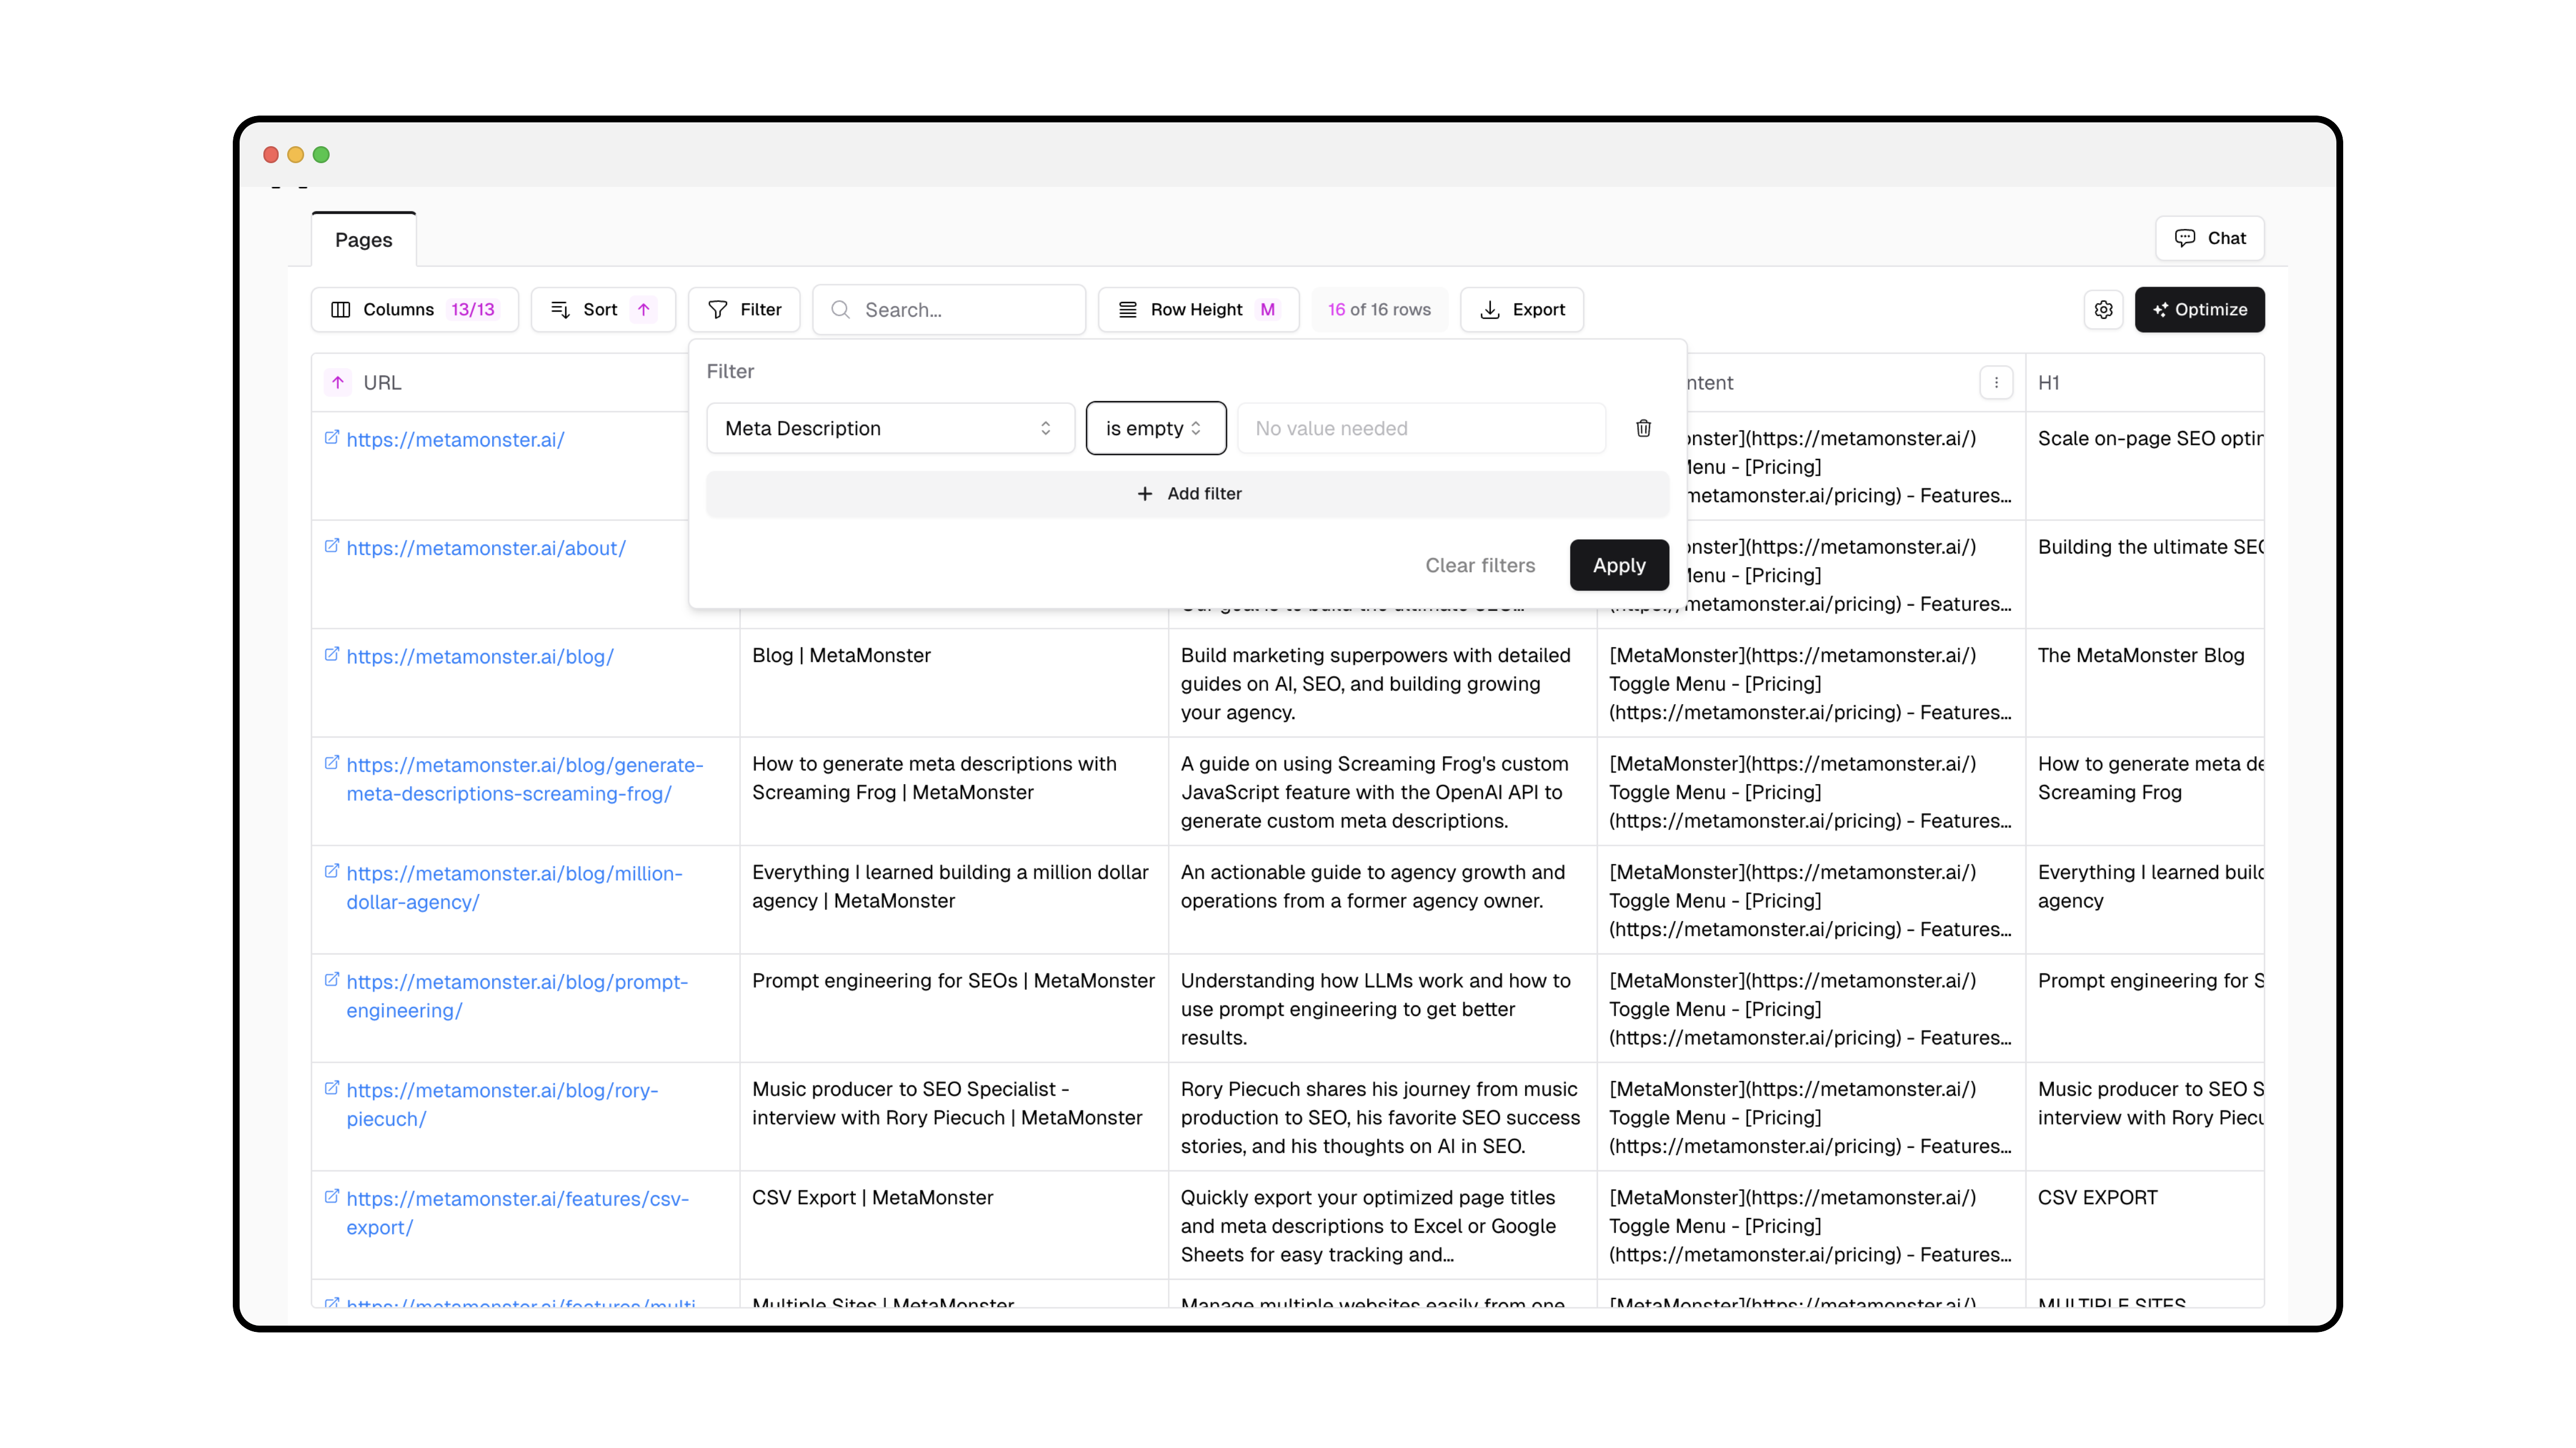Click the speech bubble icon on Chat
Image resolution: width=2576 pixels, height=1448 pixels.
coord(2185,238)
